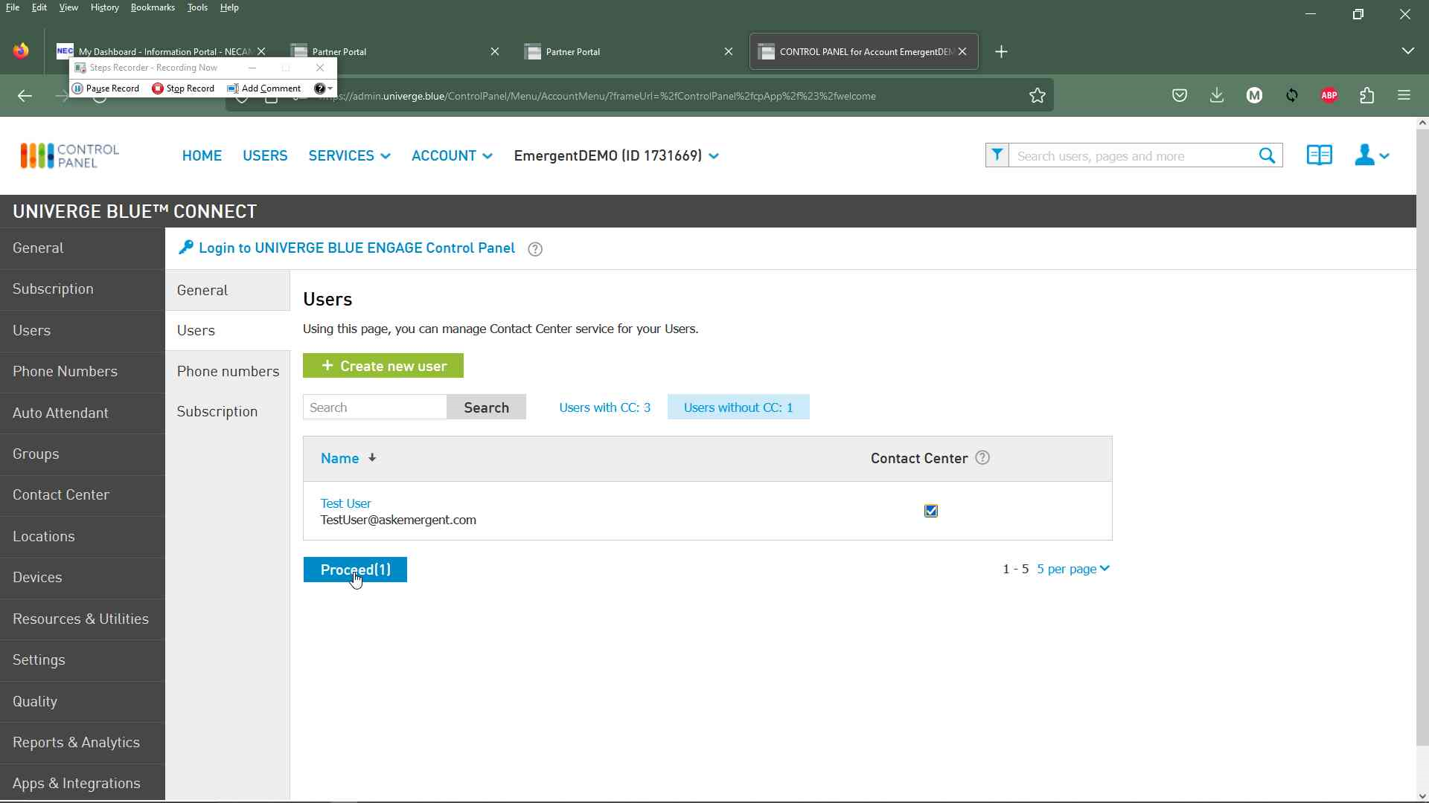Open Phone Numbers in left sidebar
The image size is (1429, 803).
click(x=82, y=372)
